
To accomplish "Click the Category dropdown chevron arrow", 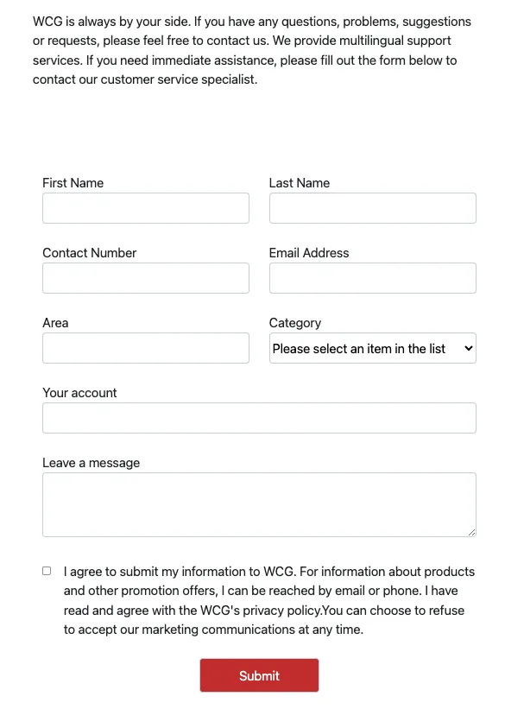I will click(469, 348).
